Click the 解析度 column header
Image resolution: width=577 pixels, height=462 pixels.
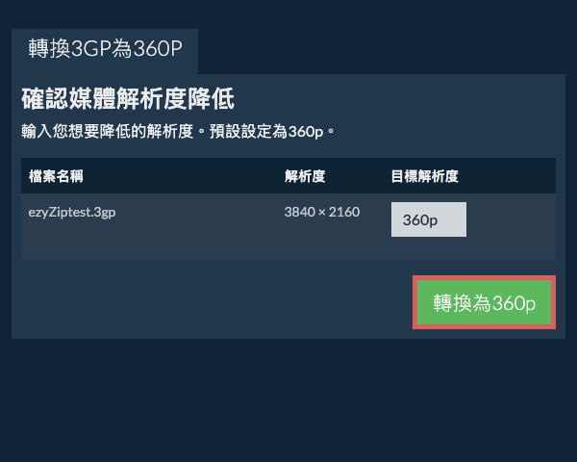tap(304, 176)
